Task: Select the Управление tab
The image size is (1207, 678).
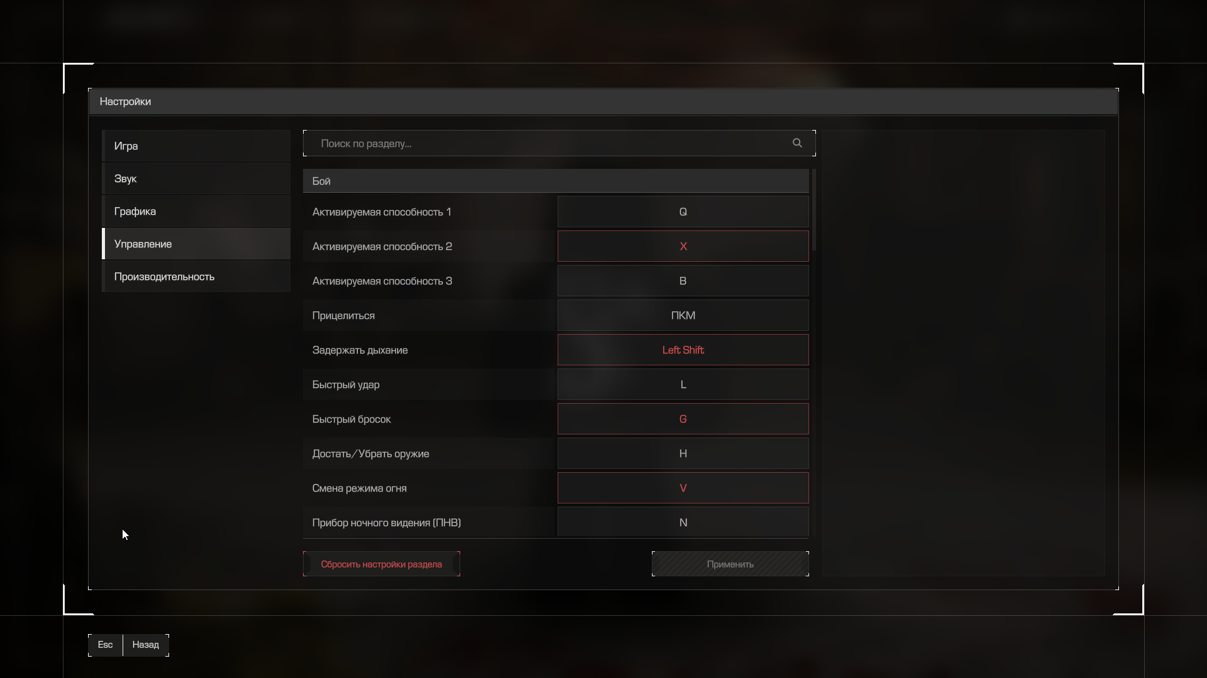Action: click(196, 244)
